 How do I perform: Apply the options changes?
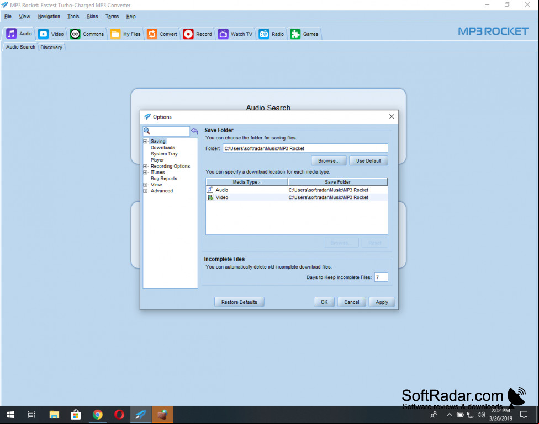click(x=382, y=302)
